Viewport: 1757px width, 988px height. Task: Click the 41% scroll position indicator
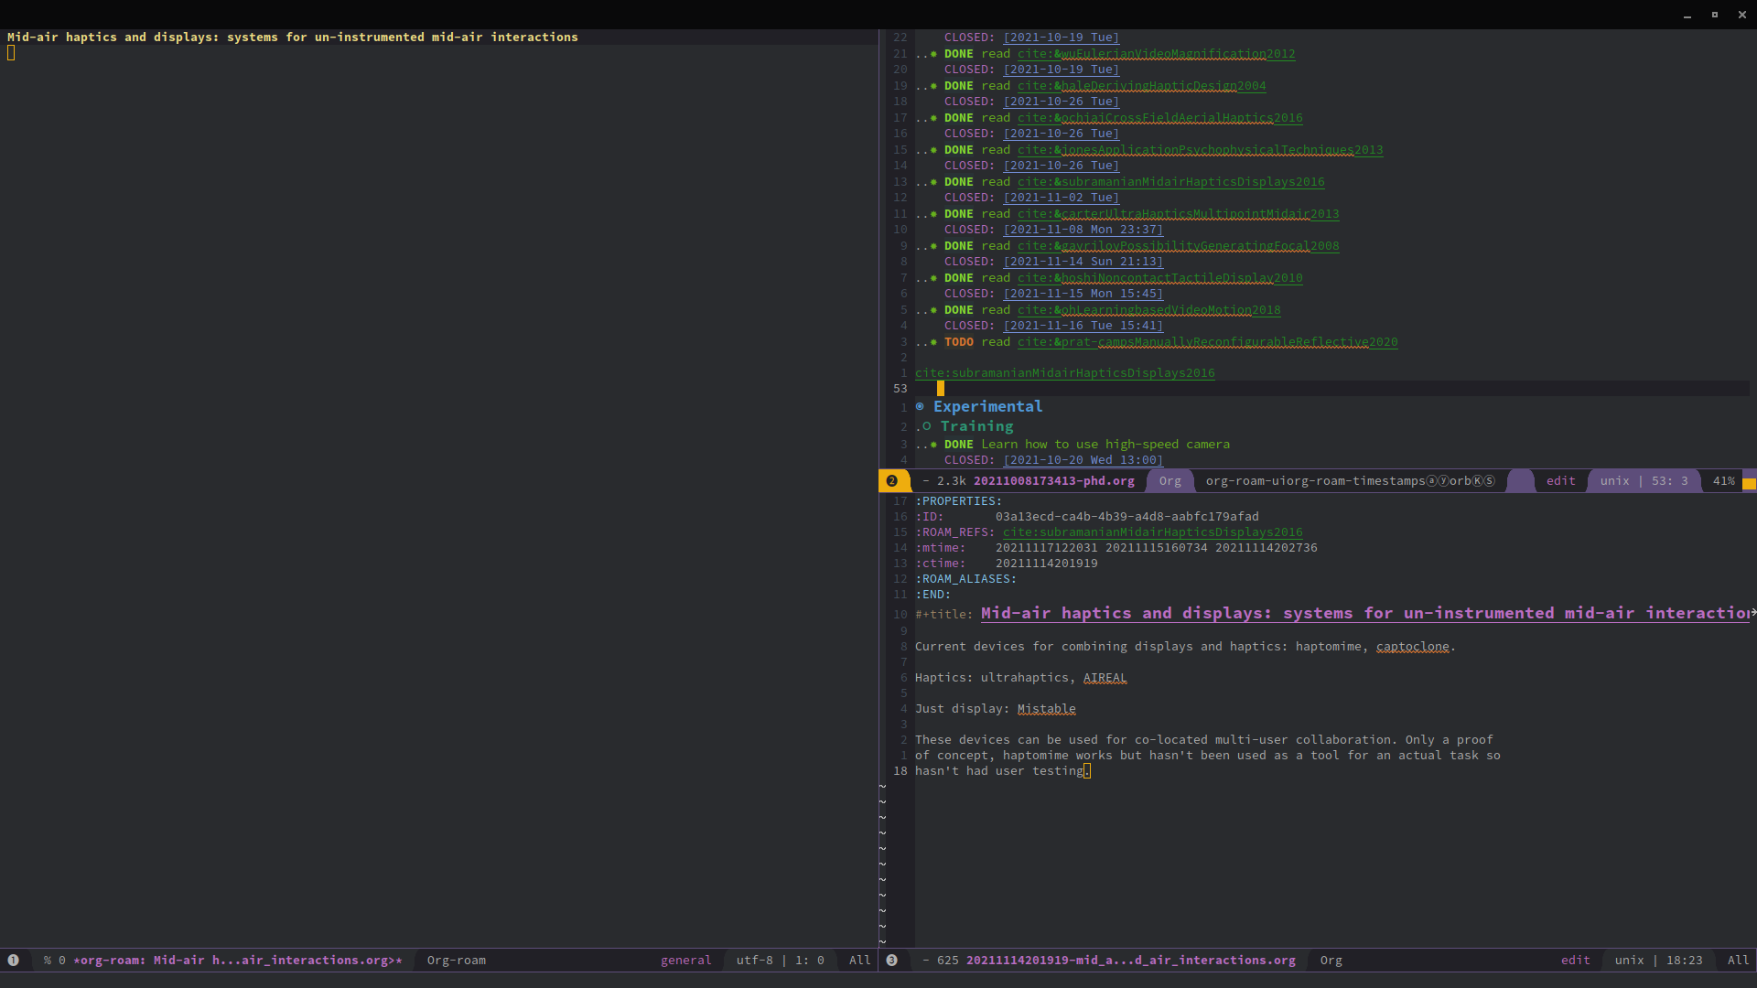point(1724,480)
